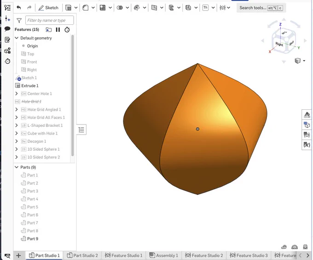Expand L-Shaped Bracket 1

point(17,125)
